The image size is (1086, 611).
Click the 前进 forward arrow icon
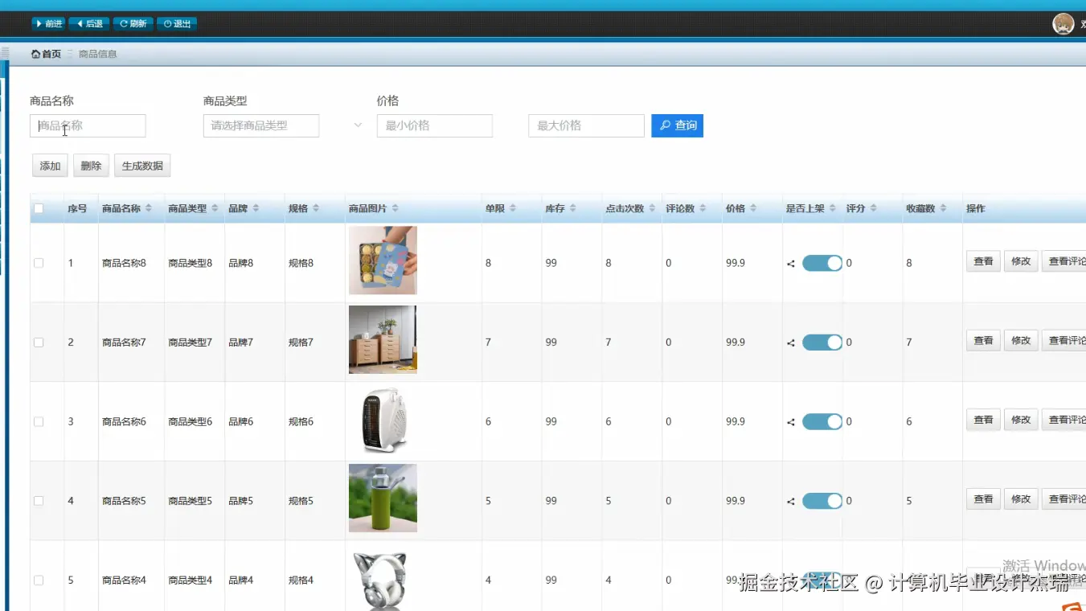coord(38,23)
